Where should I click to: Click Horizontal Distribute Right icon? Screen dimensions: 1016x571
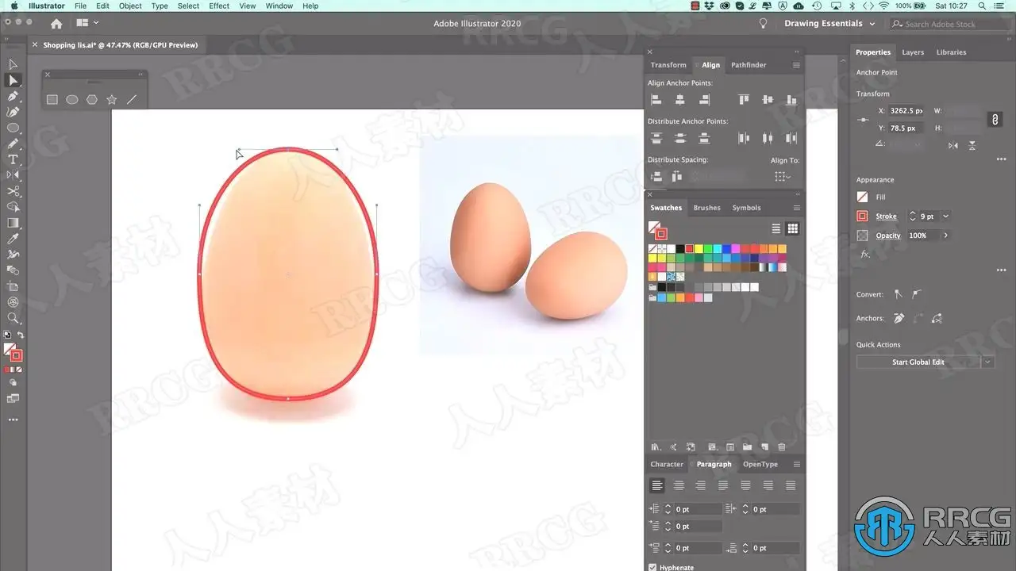pos(791,138)
